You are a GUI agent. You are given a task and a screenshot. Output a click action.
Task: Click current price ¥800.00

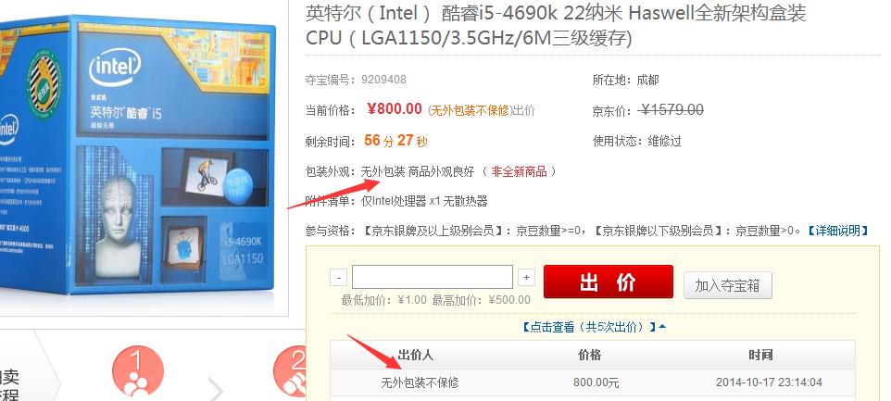pyautogui.click(x=395, y=109)
